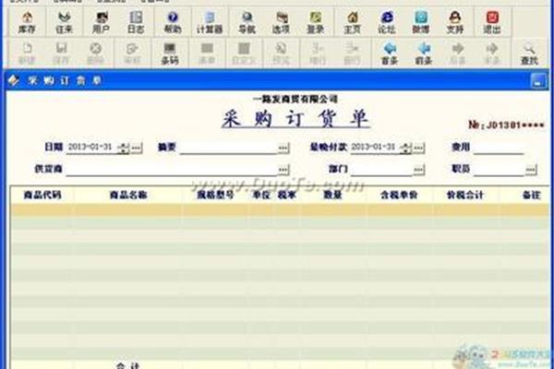Open the 最晚付款 date picker ellipsis button
Viewport: 554px width, 369px height.
click(418, 148)
